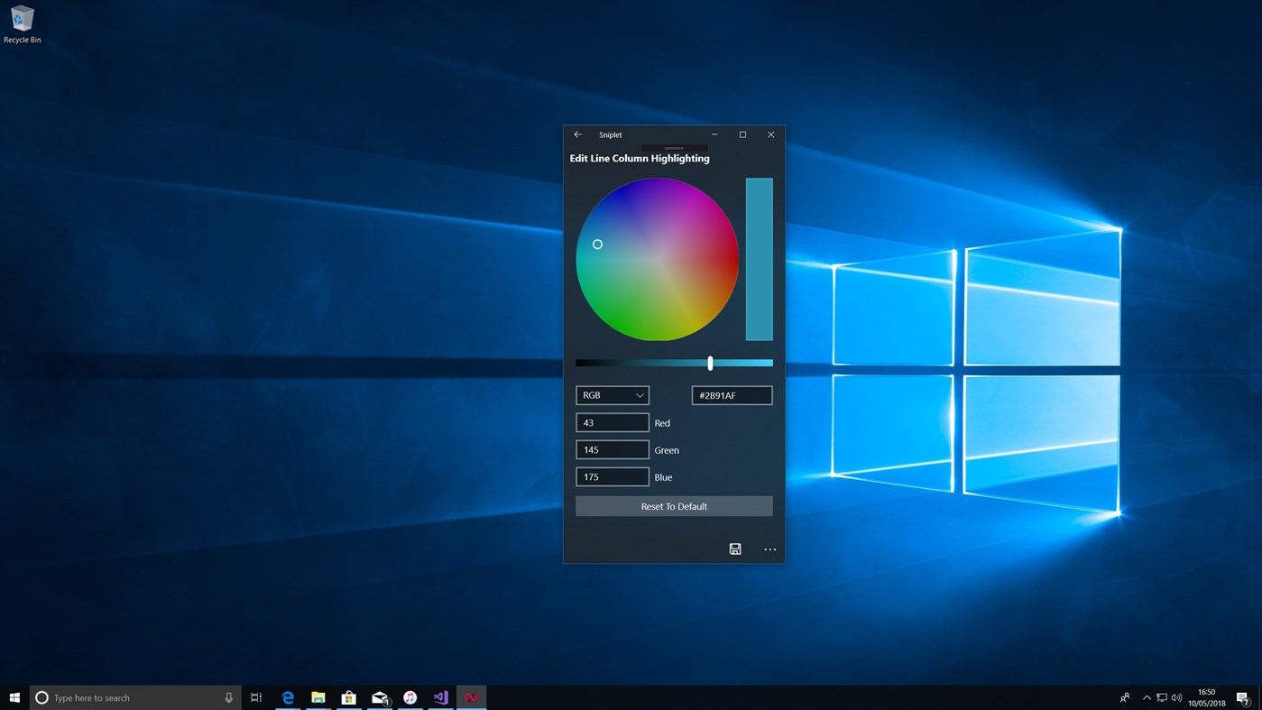Viewport: 1262px width, 710px height.
Task: Select the circular marker on the color wheel
Action: 597,244
